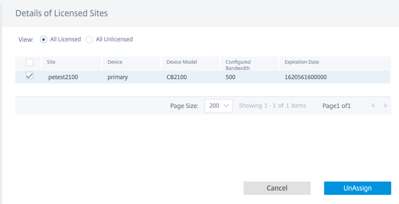The width and height of the screenshot is (399, 204).
Task: Click the petest2100 site cell
Action: pyautogui.click(x=63, y=77)
